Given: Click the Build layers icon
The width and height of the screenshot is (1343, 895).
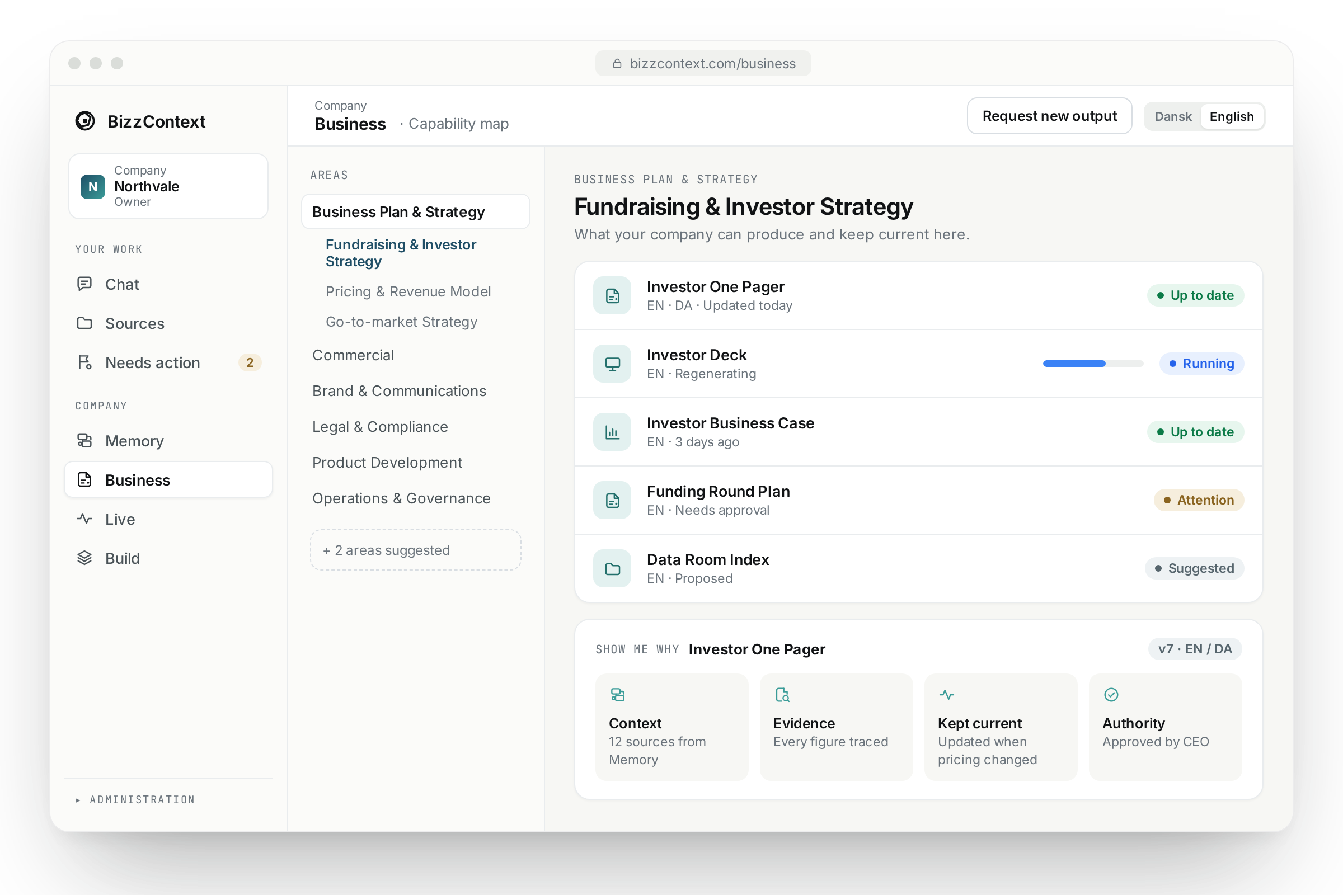Looking at the screenshot, I should point(84,558).
